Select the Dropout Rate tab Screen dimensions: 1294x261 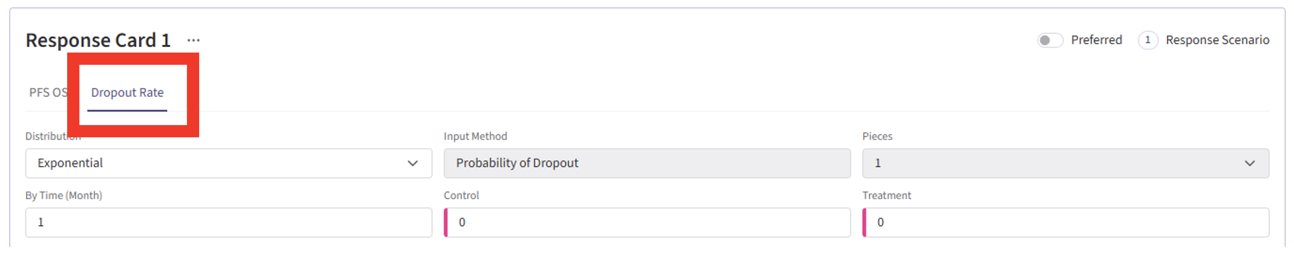coord(127,93)
